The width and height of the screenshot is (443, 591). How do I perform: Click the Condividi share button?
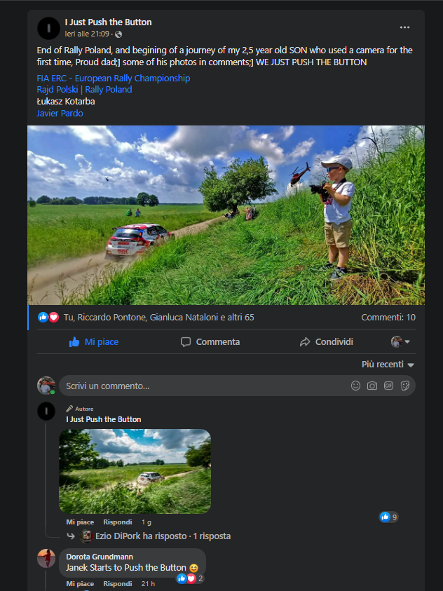coord(326,342)
